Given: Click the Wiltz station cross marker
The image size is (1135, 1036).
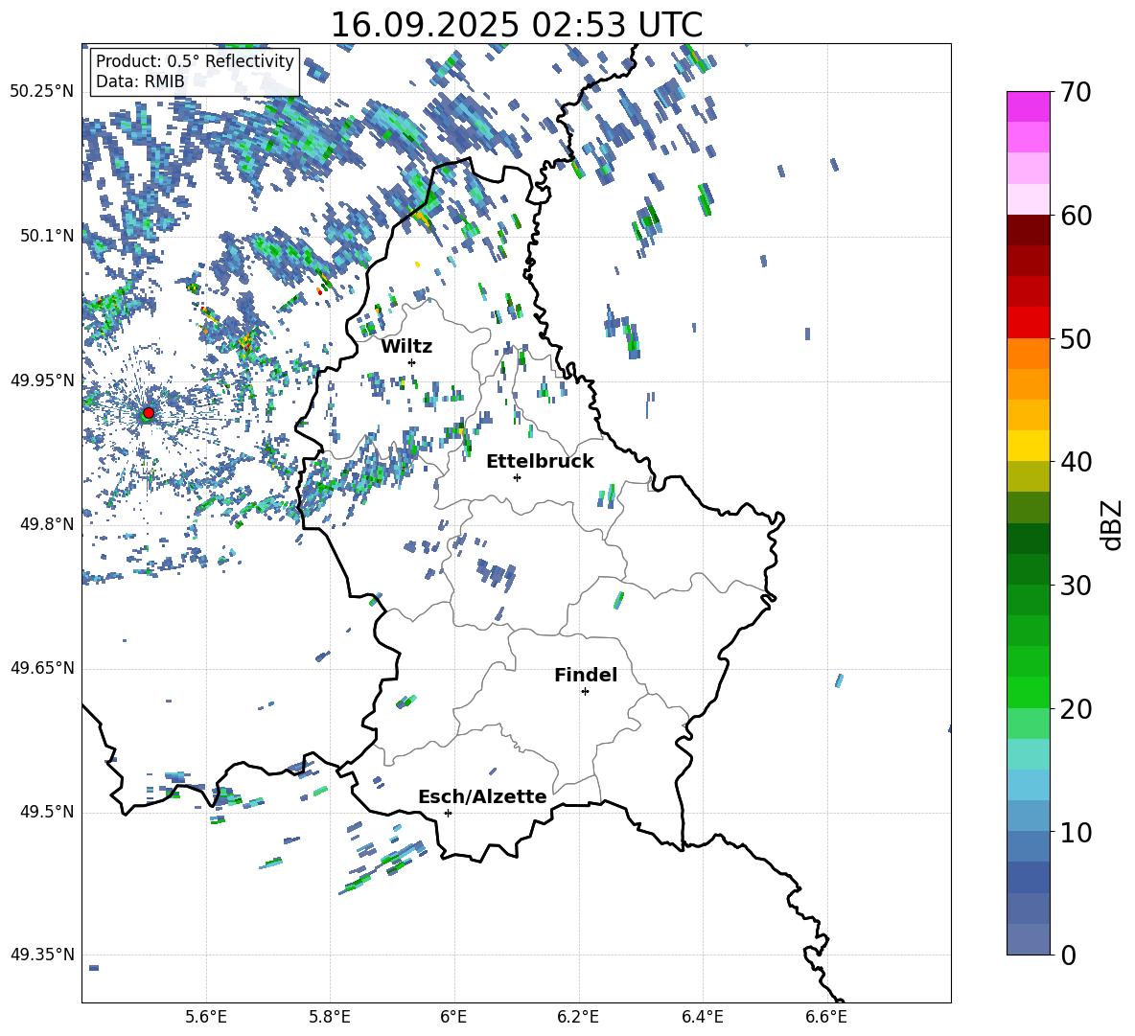Looking at the screenshot, I should [411, 362].
